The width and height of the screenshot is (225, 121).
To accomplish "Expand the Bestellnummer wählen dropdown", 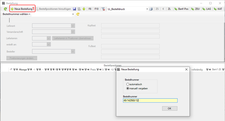I will (x=73, y=14).
